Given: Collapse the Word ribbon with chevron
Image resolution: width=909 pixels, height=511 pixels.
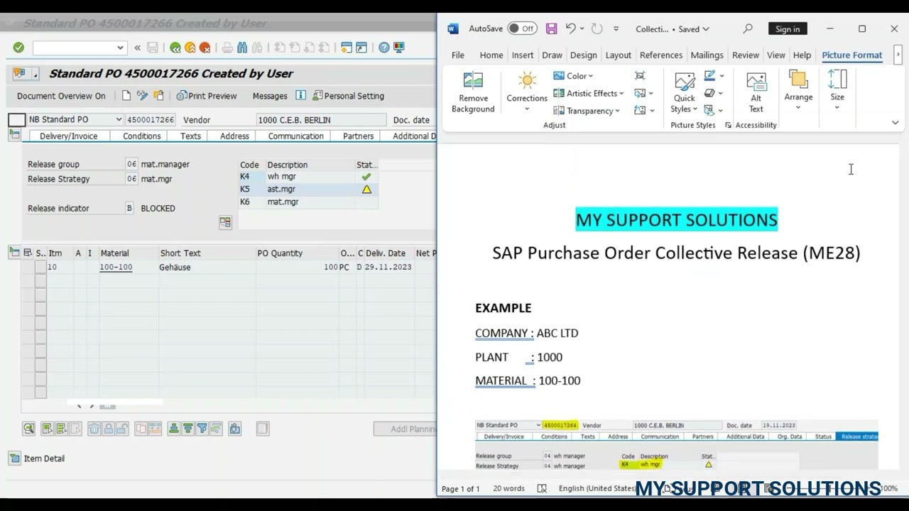Looking at the screenshot, I should (895, 123).
